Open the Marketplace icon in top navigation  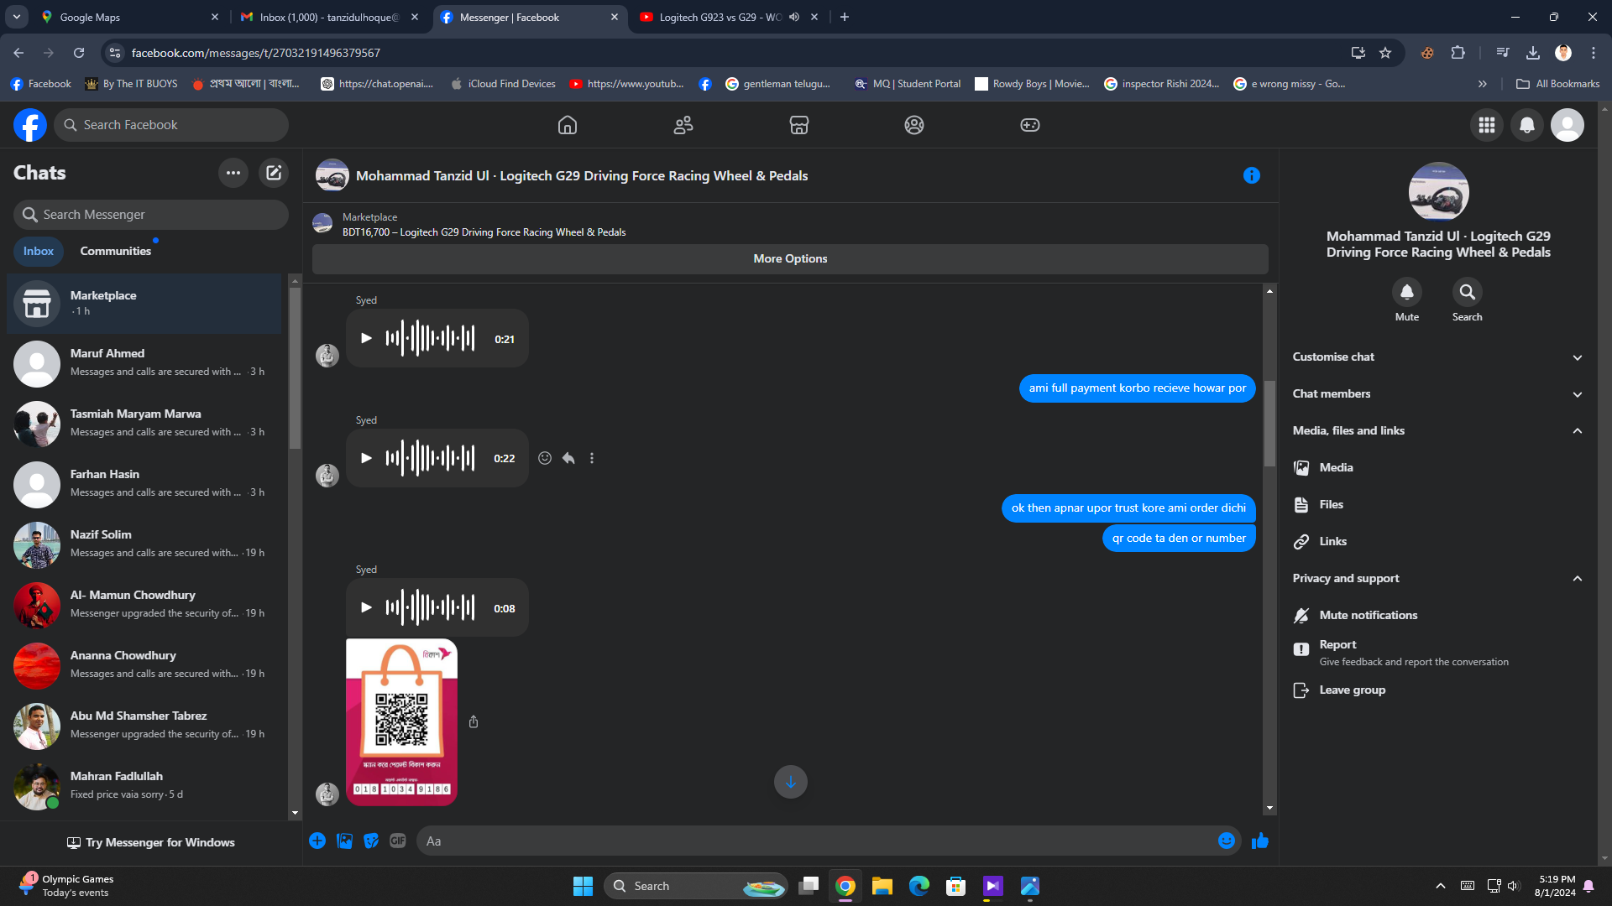[799, 125]
